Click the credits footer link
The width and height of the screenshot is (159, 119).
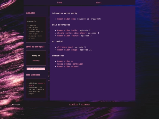[73, 104]
